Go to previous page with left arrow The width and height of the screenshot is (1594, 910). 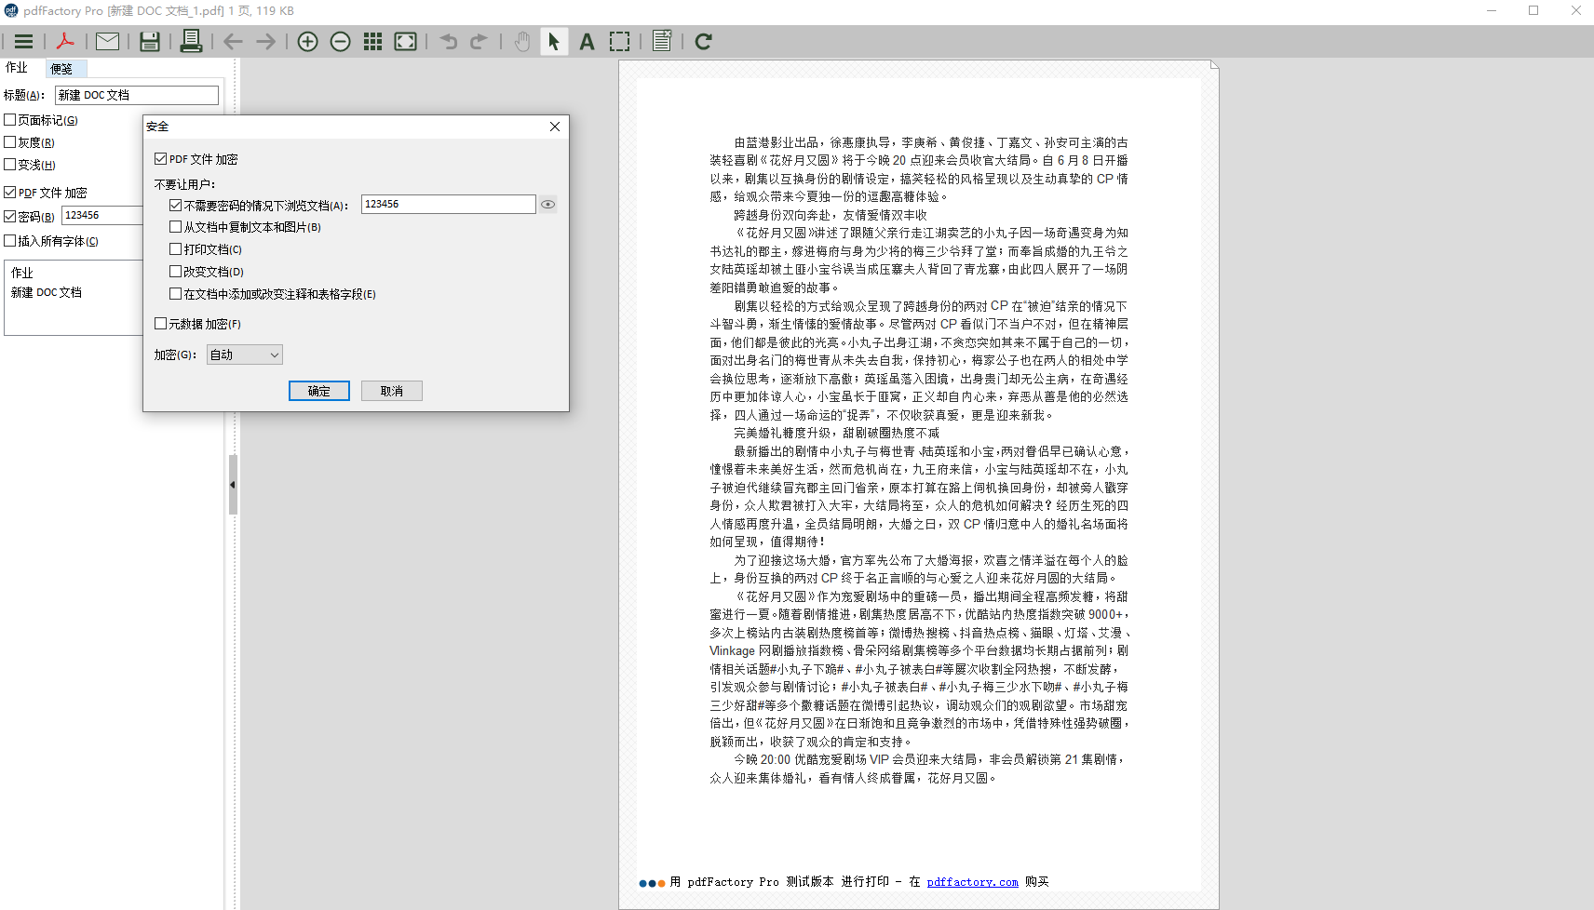pyautogui.click(x=233, y=42)
